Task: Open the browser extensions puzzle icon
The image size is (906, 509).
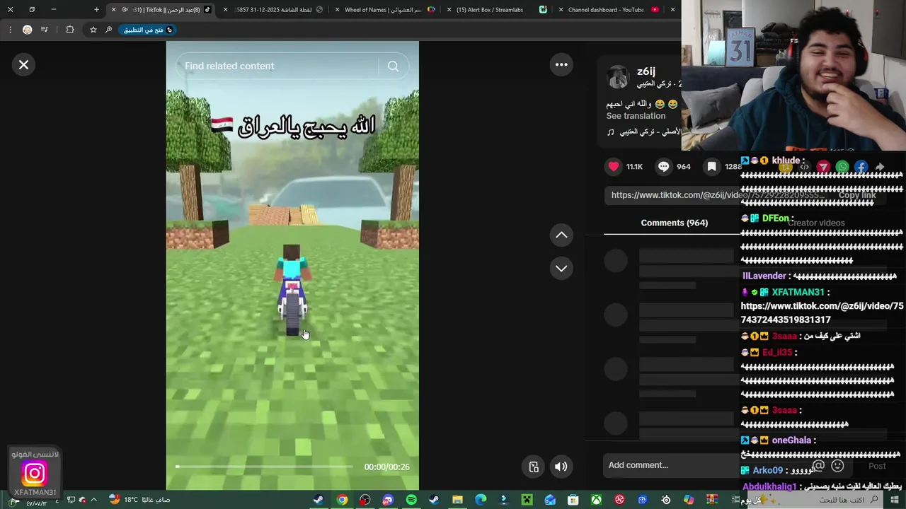Action: point(69,30)
